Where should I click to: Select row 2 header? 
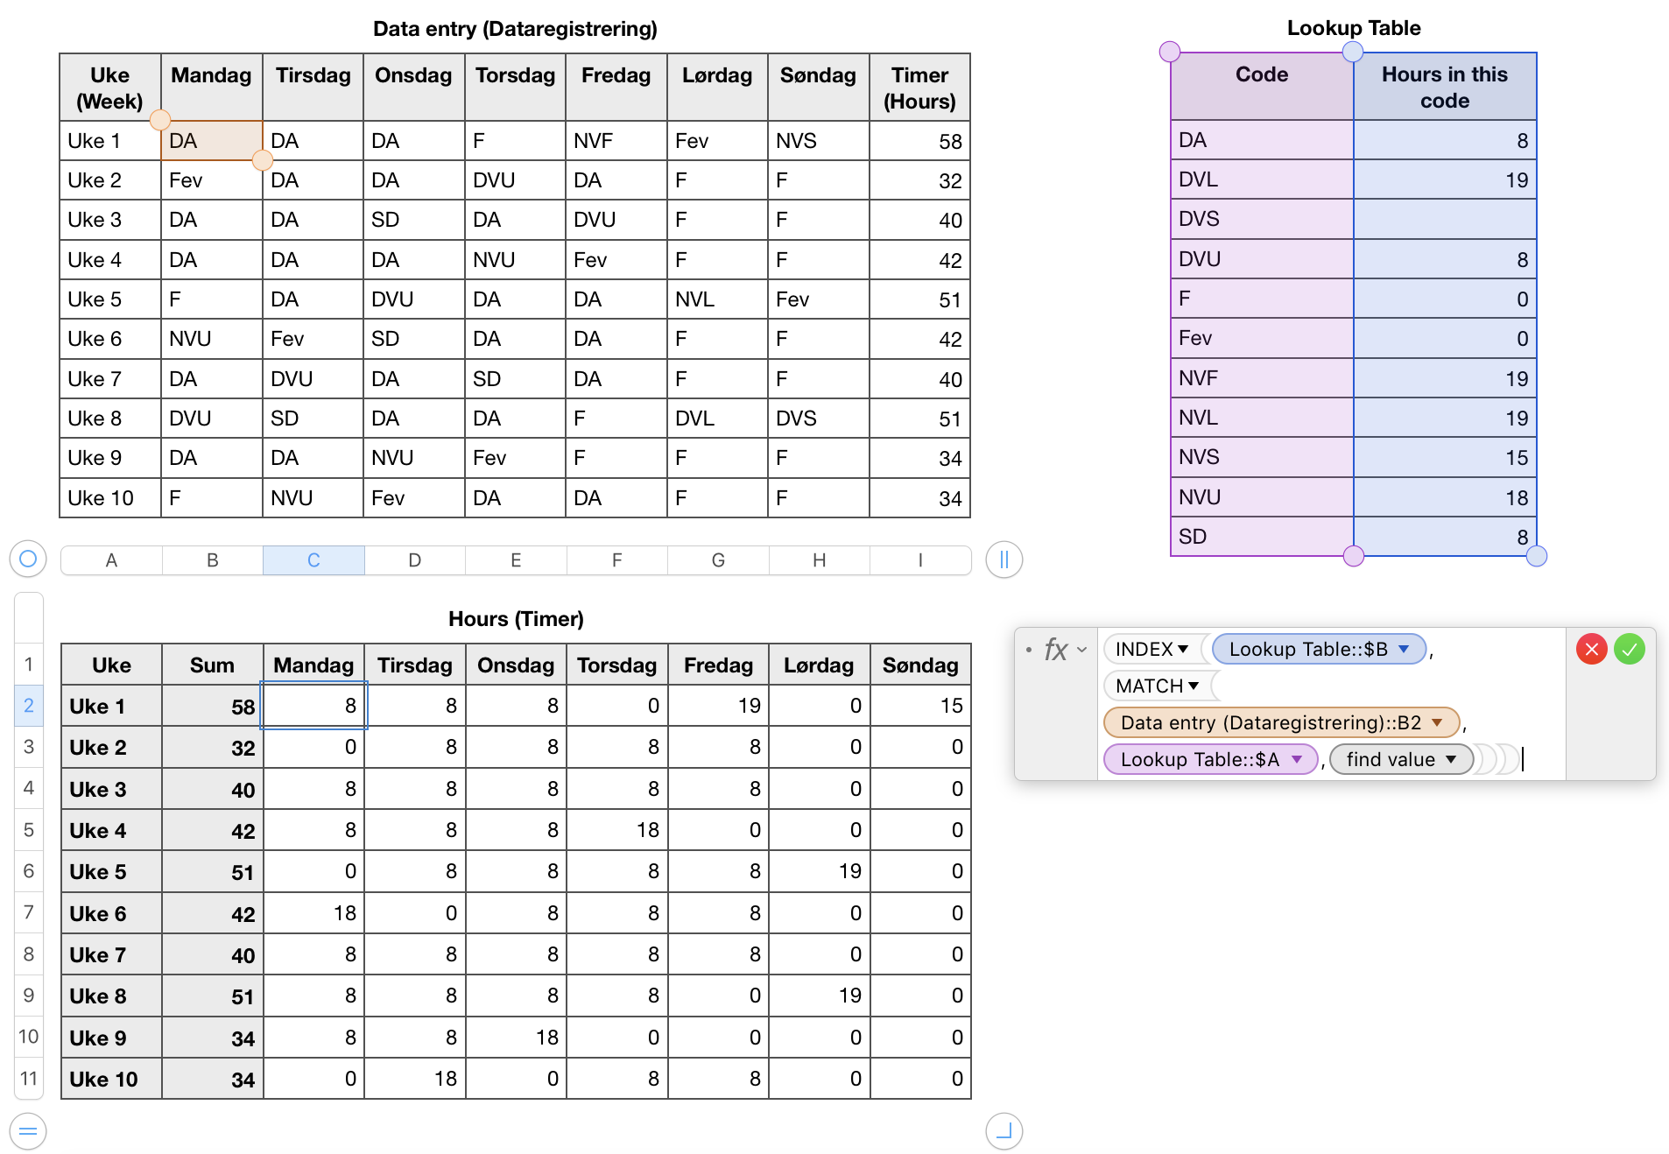pos(29,706)
